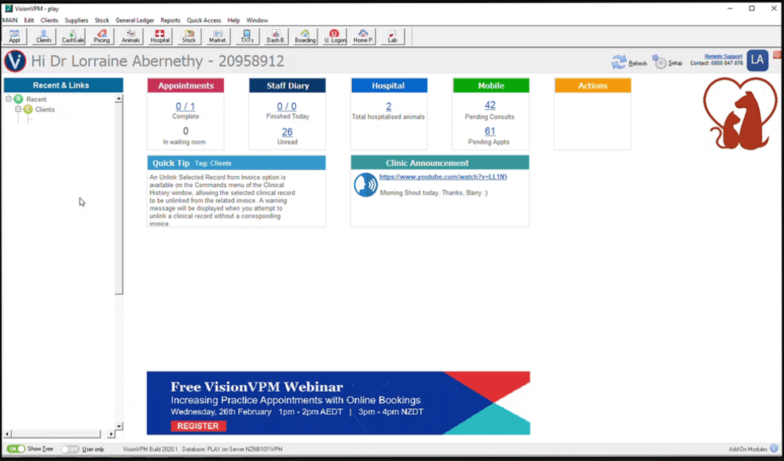This screenshot has height=461, width=784.
Task: Open the General Ledger menu
Action: coord(135,20)
